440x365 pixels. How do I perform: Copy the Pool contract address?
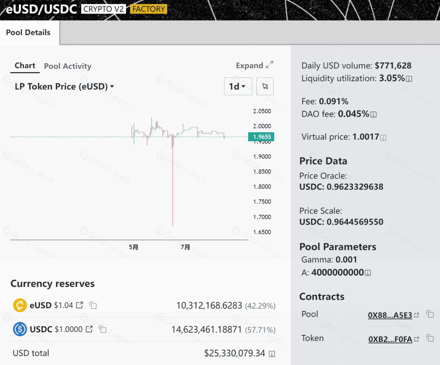coord(430,314)
